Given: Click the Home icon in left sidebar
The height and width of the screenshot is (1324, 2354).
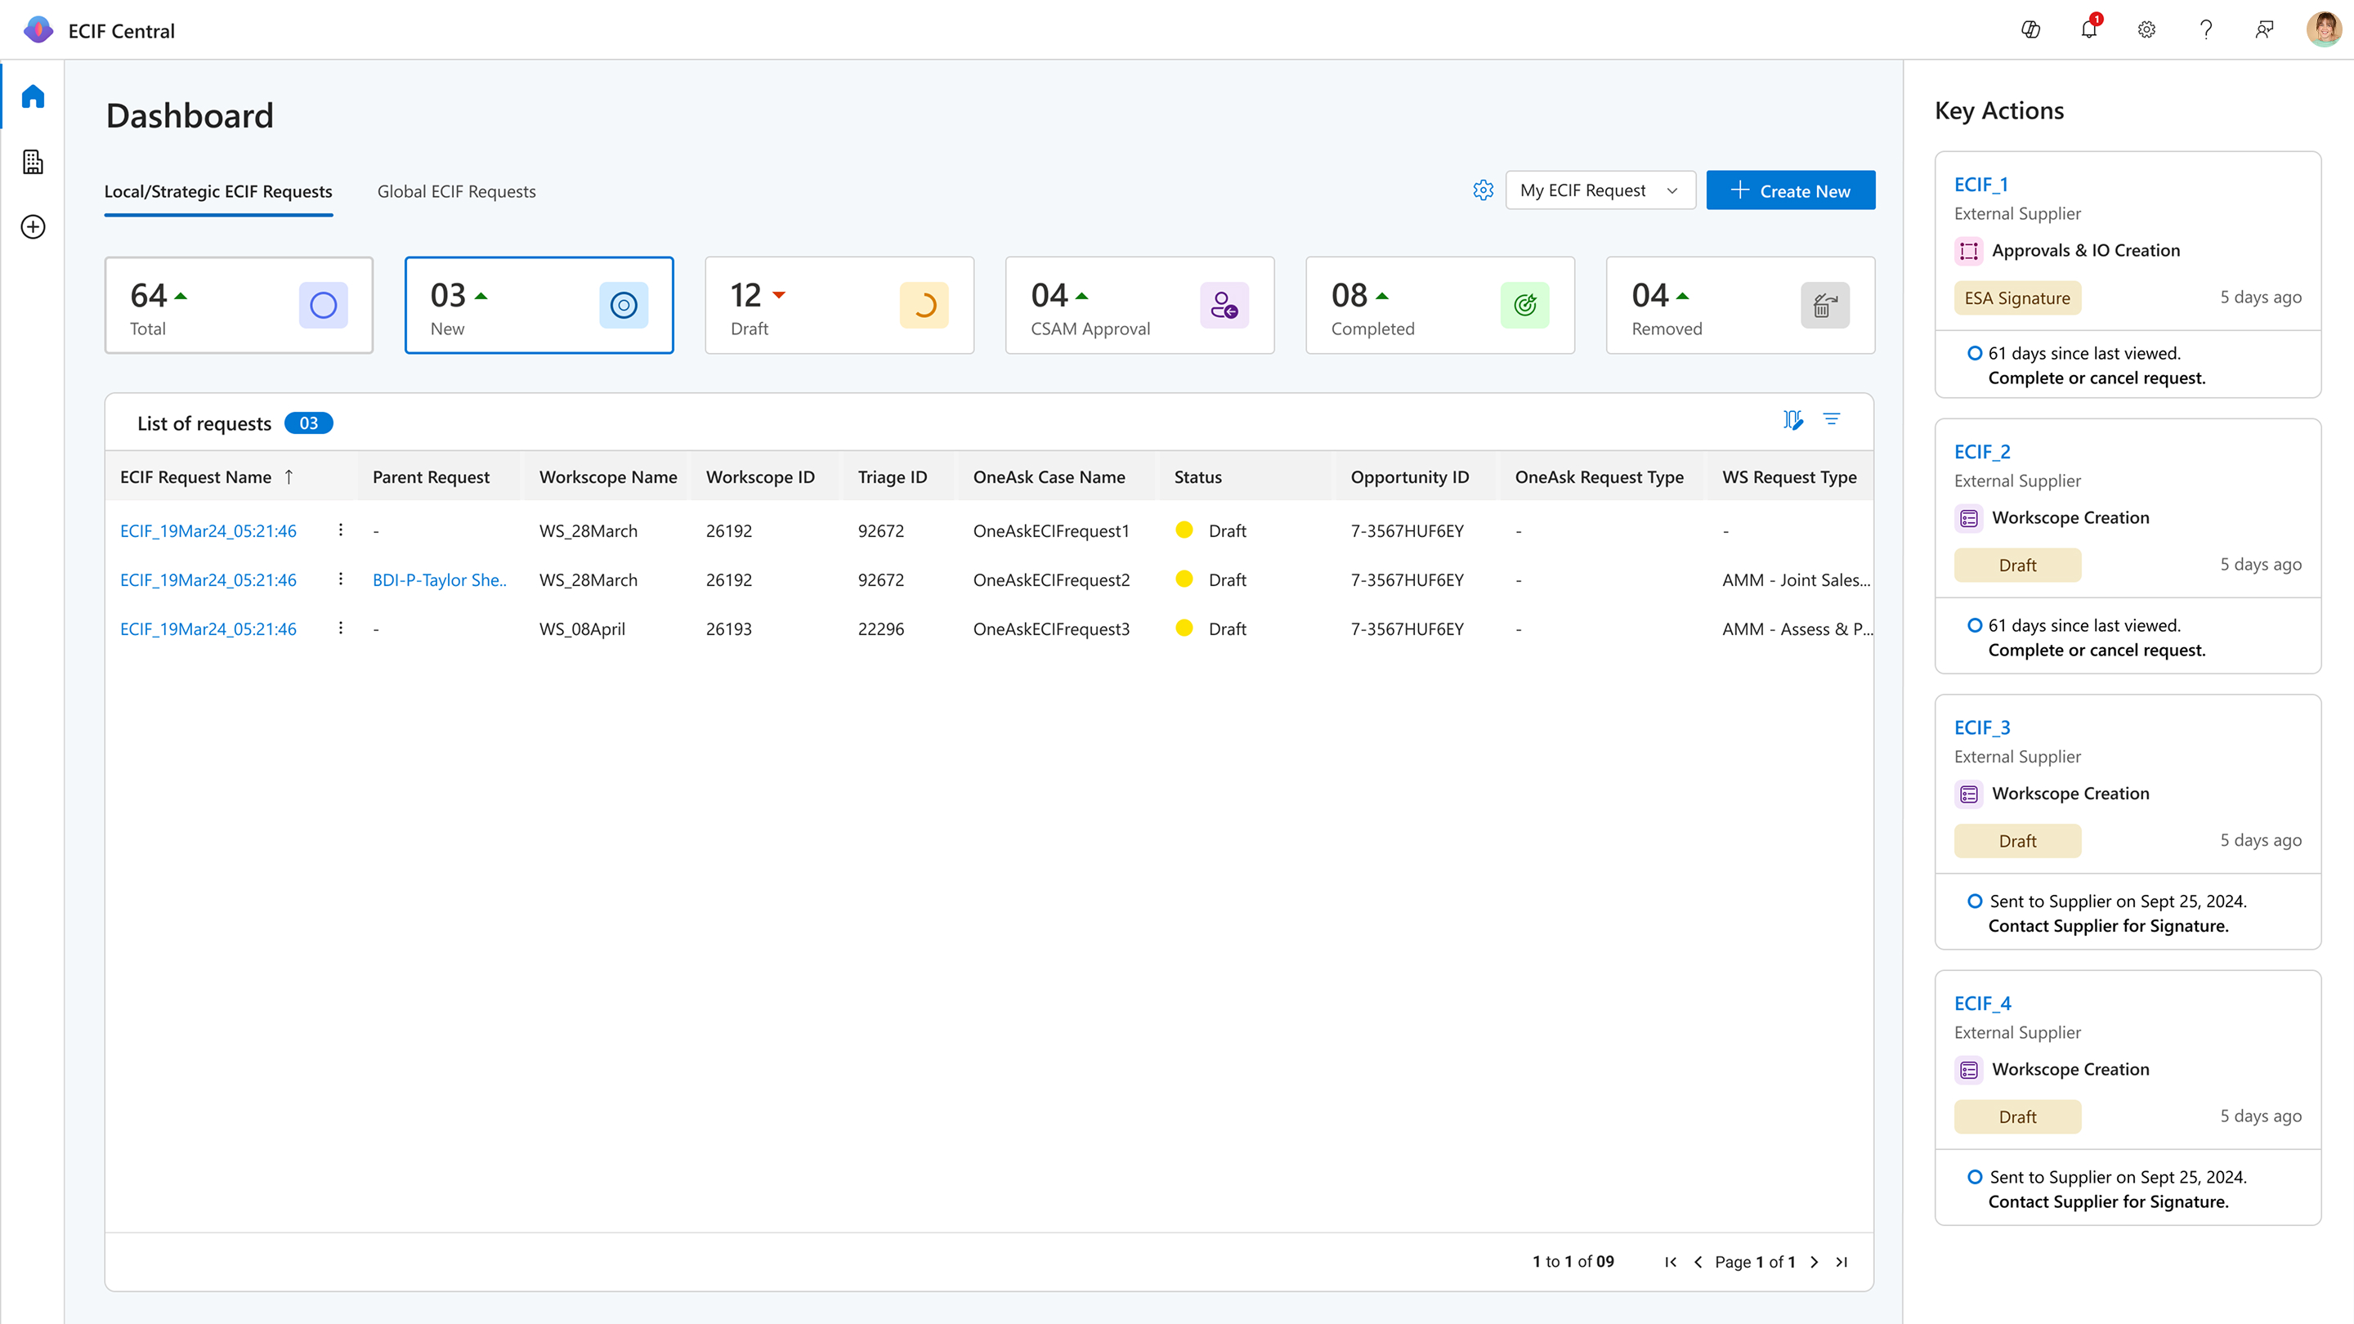Looking at the screenshot, I should pos(33,96).
